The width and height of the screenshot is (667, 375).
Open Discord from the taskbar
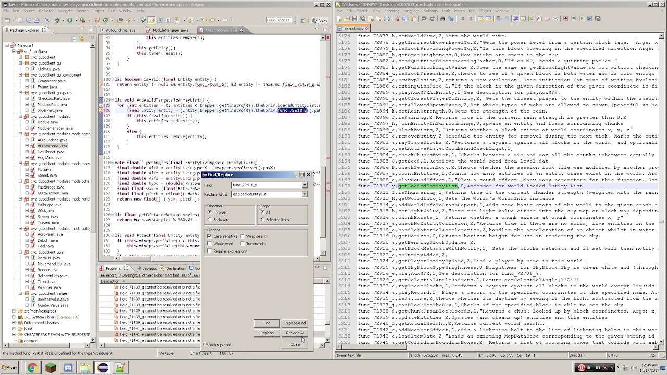pyautogui.click(x=68, y=368)
